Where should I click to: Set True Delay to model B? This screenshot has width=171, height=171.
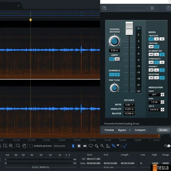162,39
